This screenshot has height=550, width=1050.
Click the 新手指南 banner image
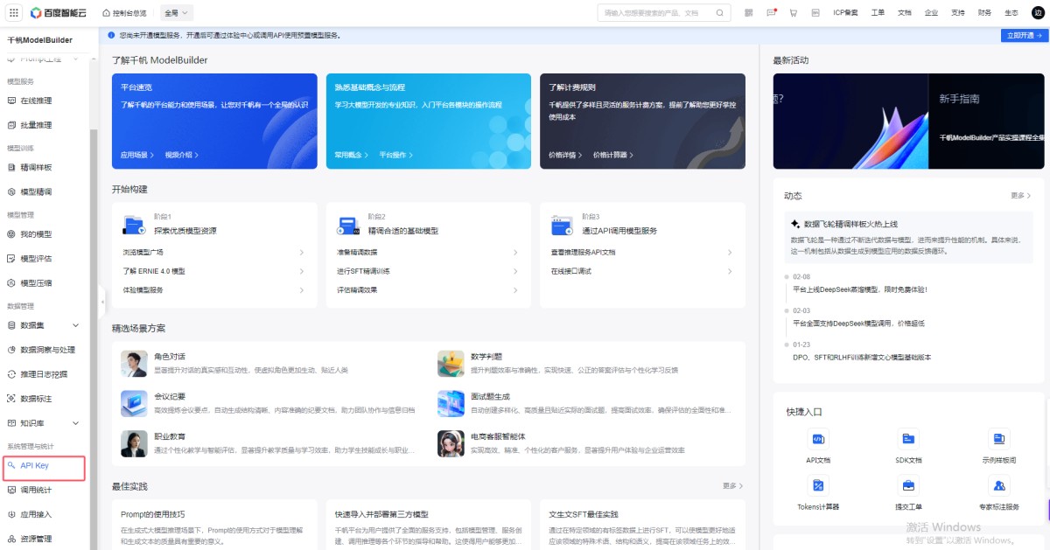[x=908, y=121]
